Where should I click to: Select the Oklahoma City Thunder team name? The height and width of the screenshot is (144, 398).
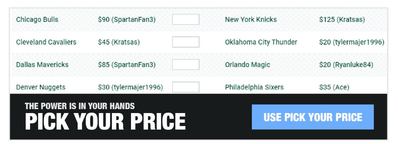tap(261, 42)
